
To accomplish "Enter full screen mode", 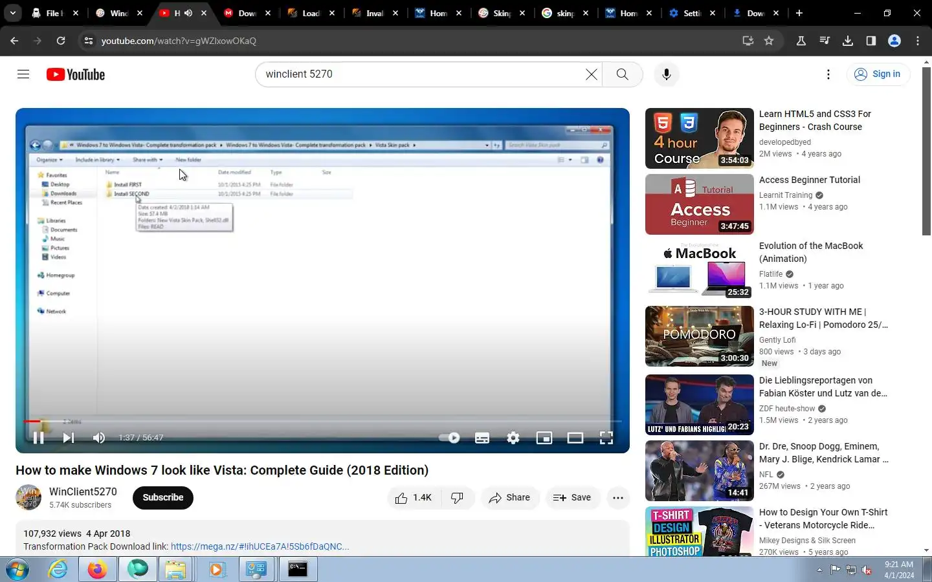I will (x=606, y=438).
